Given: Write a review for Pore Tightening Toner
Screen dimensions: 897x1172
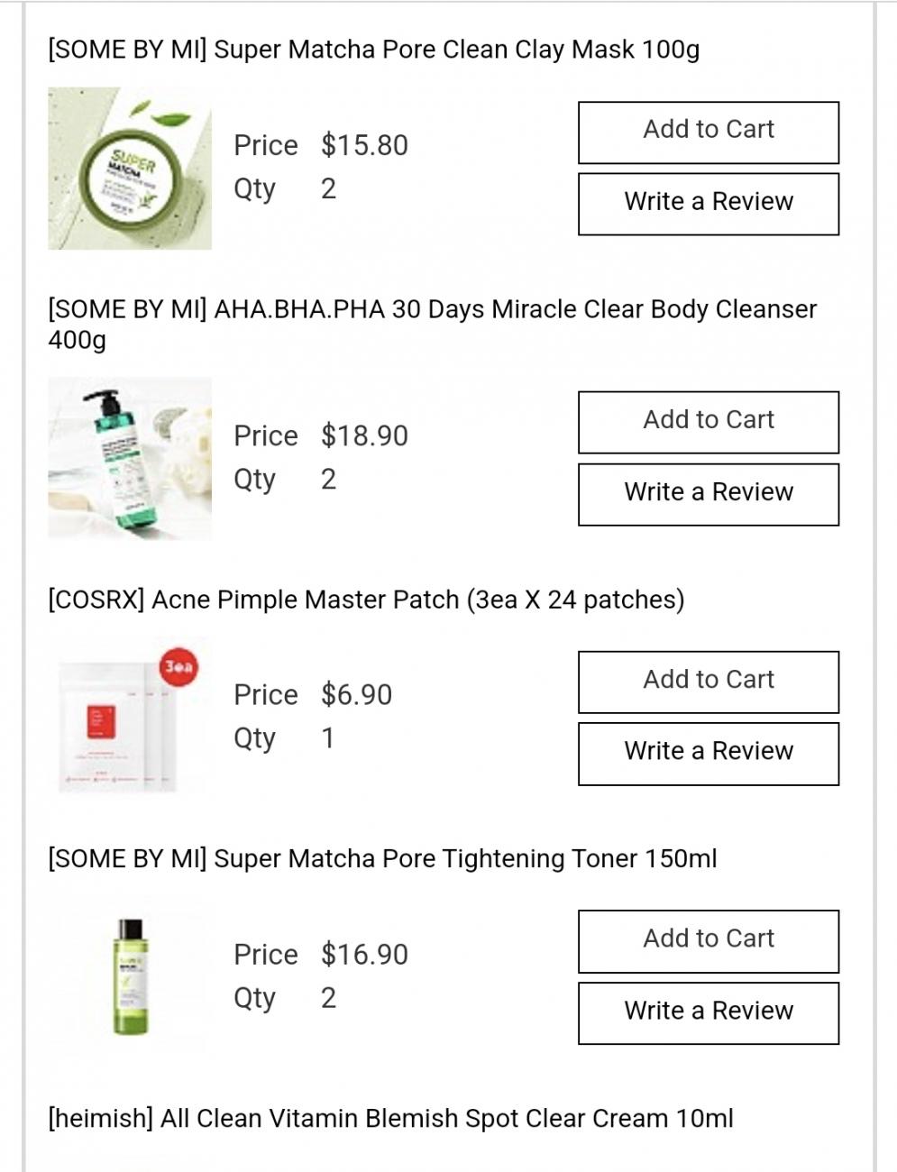Looking at the screenshot, I should [x=709, y=1012].
